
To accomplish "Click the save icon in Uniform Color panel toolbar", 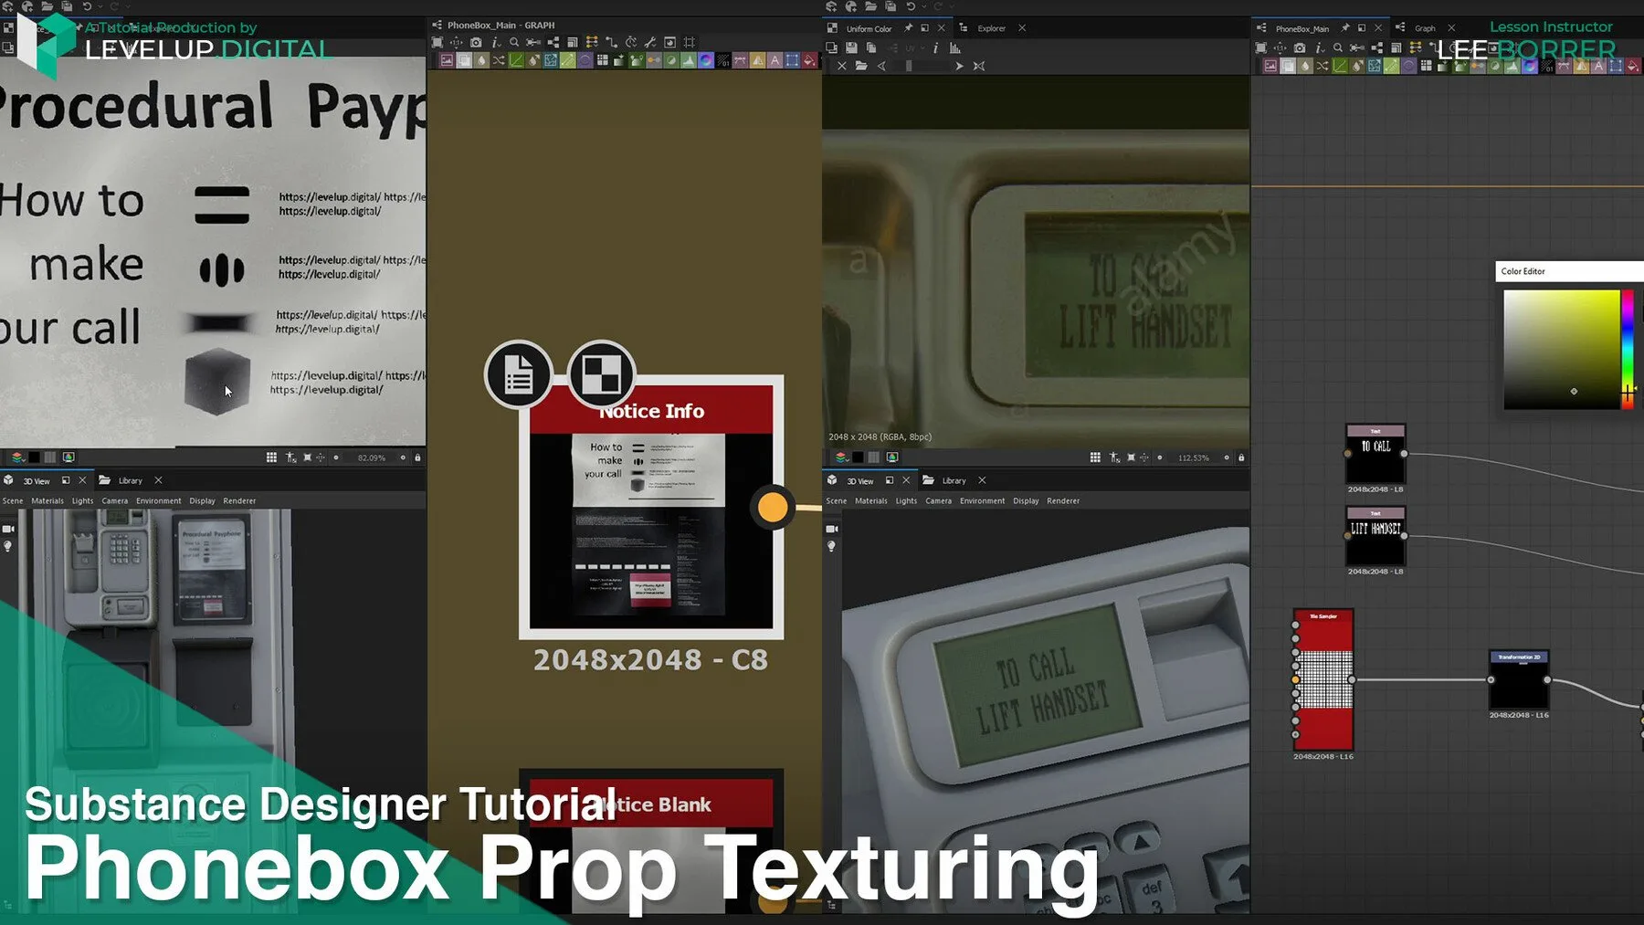I will [x=851, y=47].
